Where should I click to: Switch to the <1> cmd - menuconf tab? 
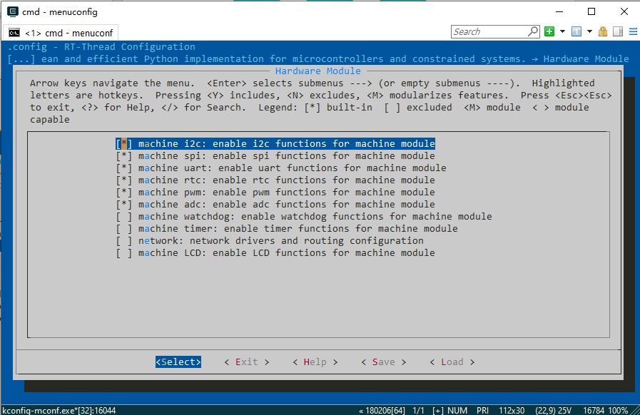61,33
